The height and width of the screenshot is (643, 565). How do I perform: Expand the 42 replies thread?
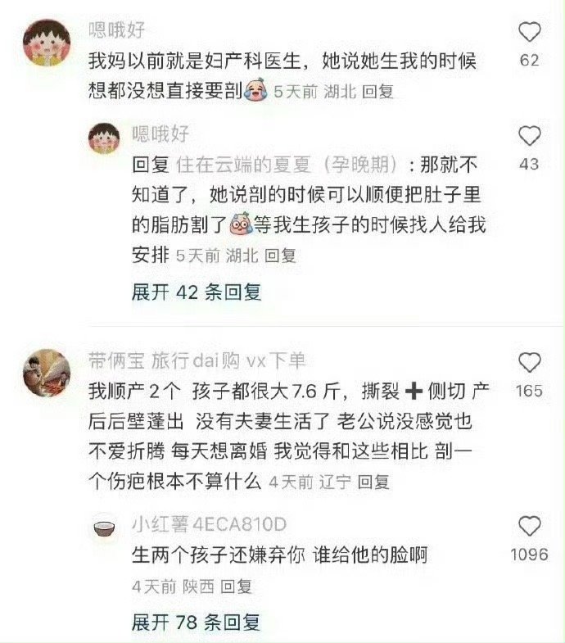pos(197,292)
